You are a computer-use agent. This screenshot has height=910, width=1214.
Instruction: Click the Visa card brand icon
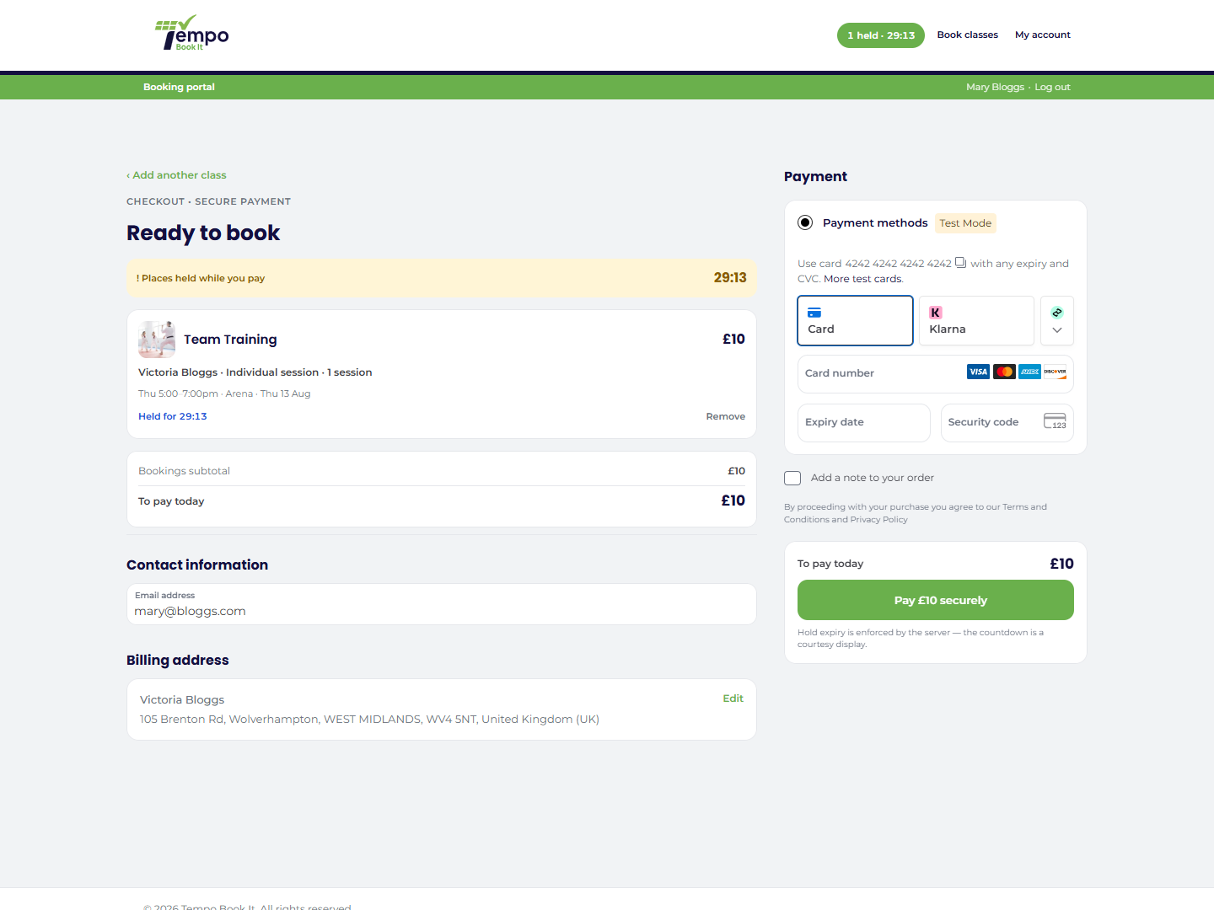pos(978,372)
